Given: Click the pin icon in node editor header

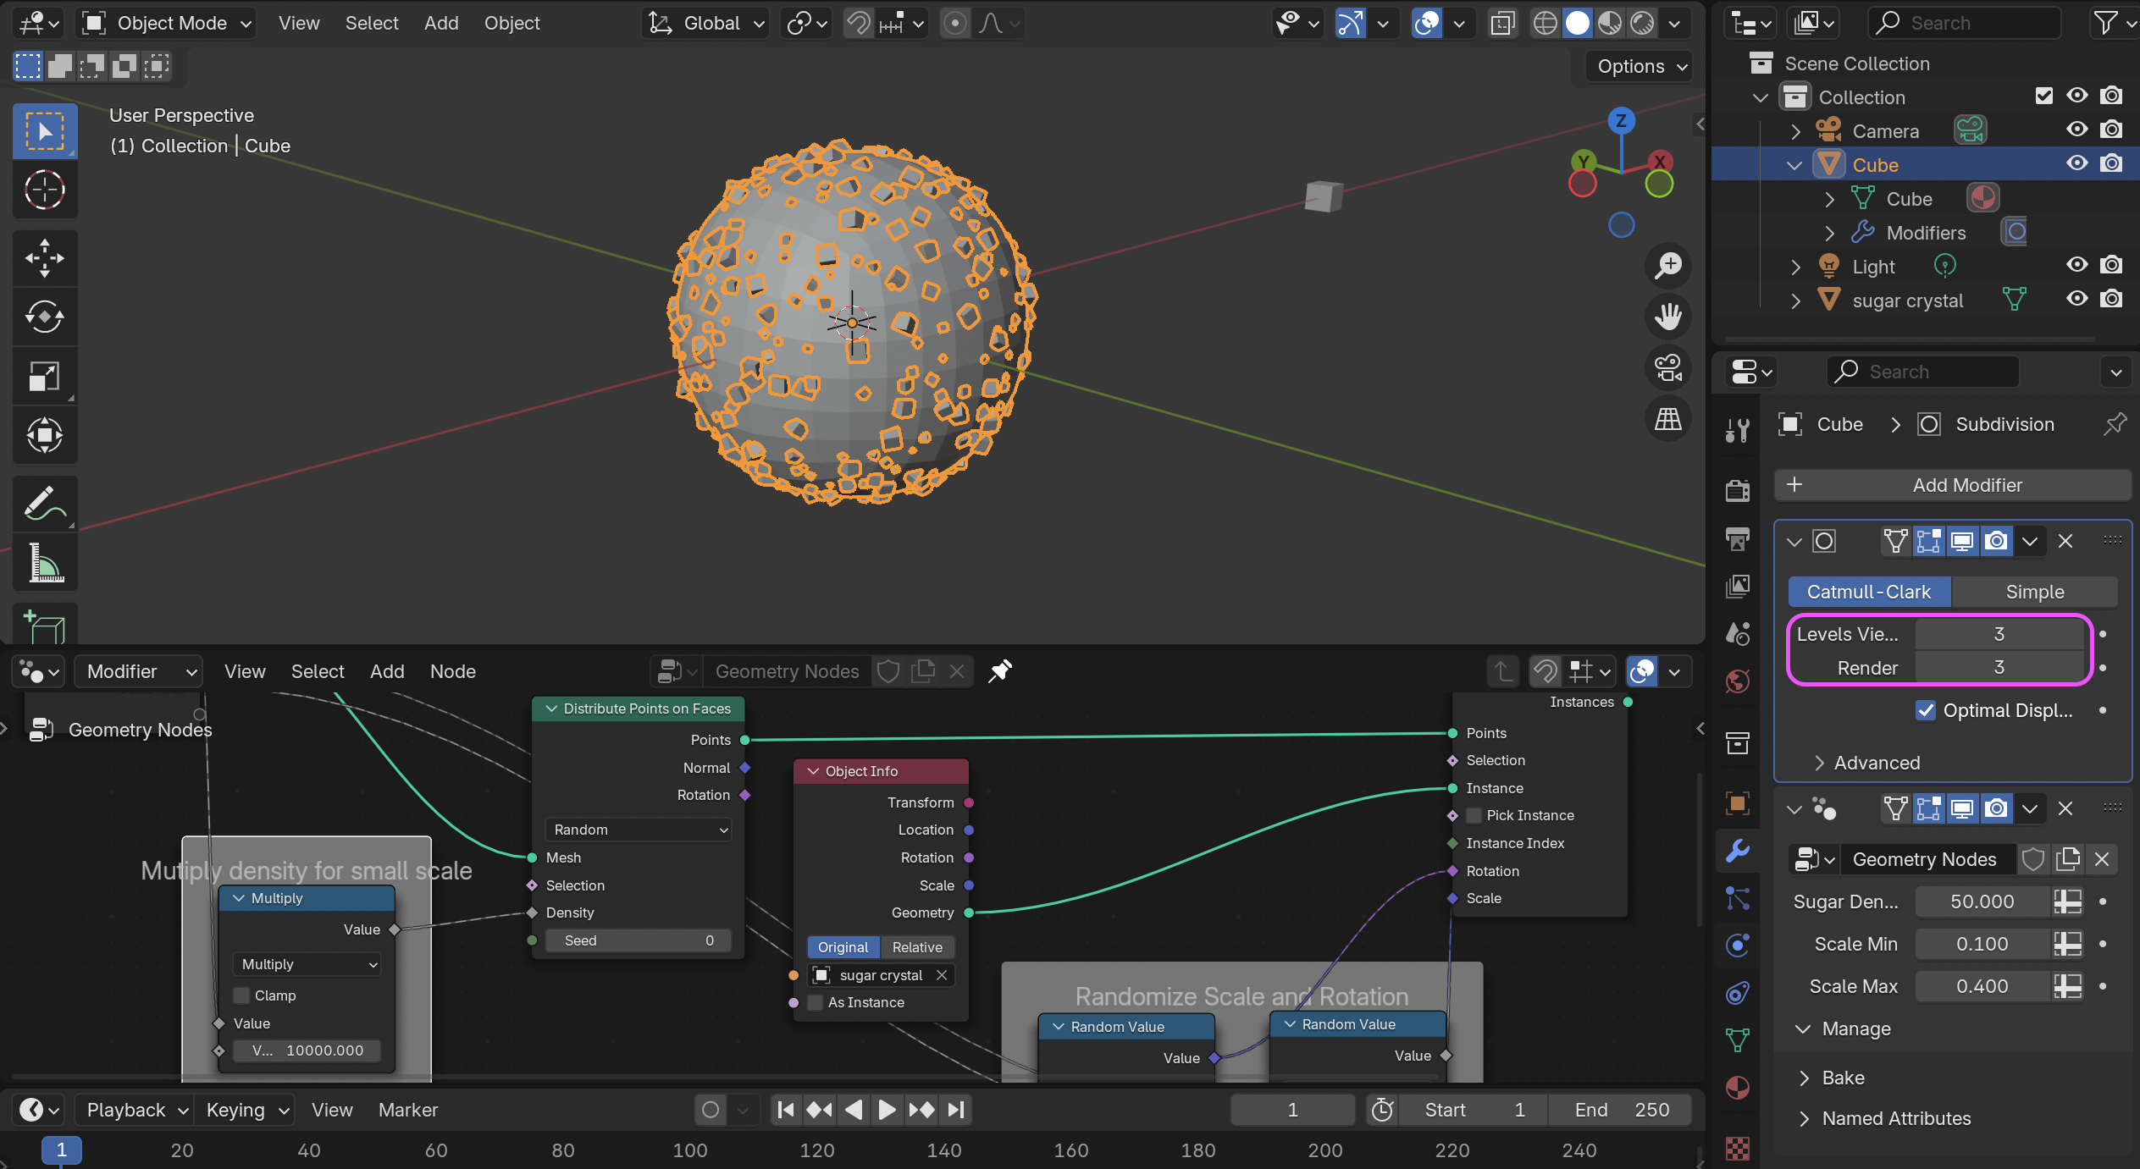Looking at the screenshot, I should click(1000, 671).
